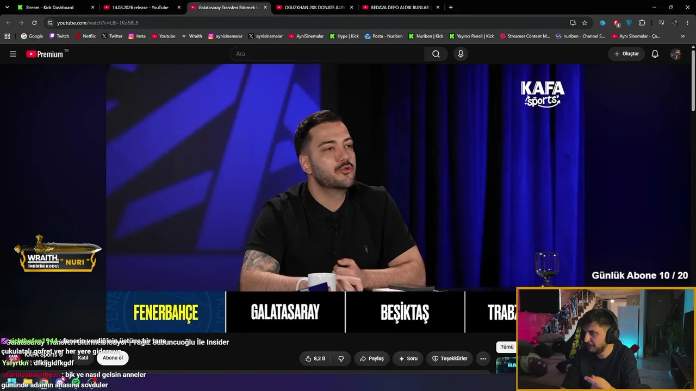Open the Youtube bookmark
This screenshot has width=696, height=391.
(164, 36)
